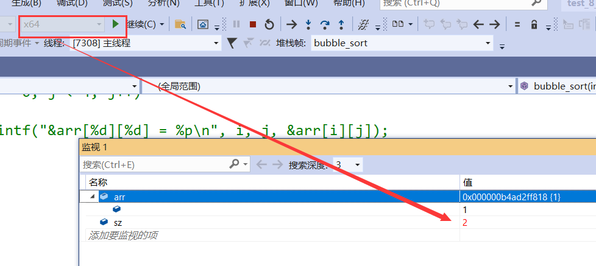Click the arr value 0x000000b4ad2ff818 {1}
596x266 pixels.
click(x=512, y=197)
